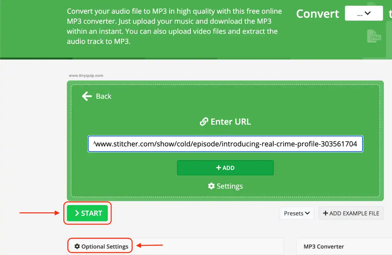Click the chain link icon beside Enter URL
The height and width of the screenshot is (255, 392).
[204, 121]
